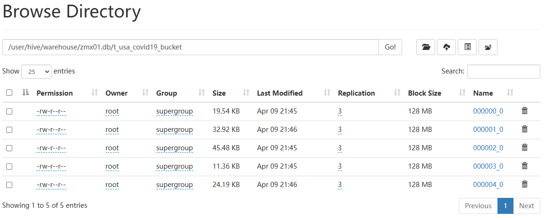Click trash icon next to 000003_0
This screenshot has width=547, height=220.
coord(524,166)
